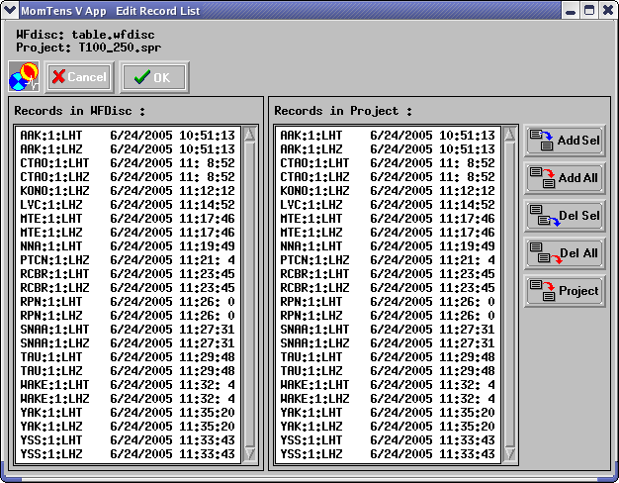Pick YSS:1:LHZ in the Project list
The width and height of the screenshot is (619, 483).
388,453
